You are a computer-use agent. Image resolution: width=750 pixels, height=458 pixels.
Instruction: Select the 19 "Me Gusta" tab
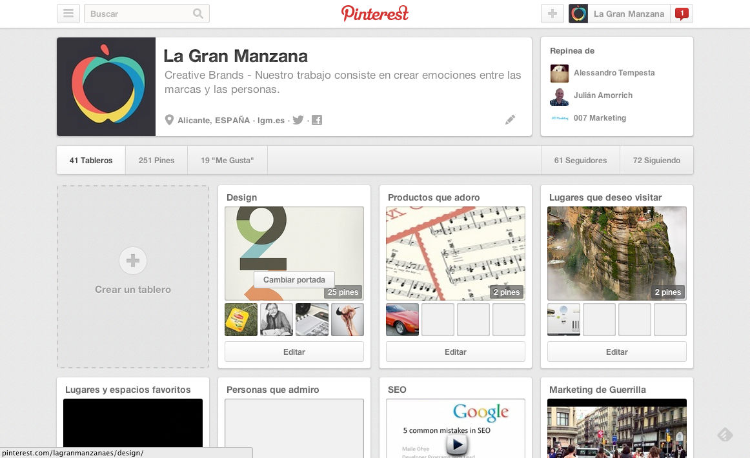coord(227,160)
